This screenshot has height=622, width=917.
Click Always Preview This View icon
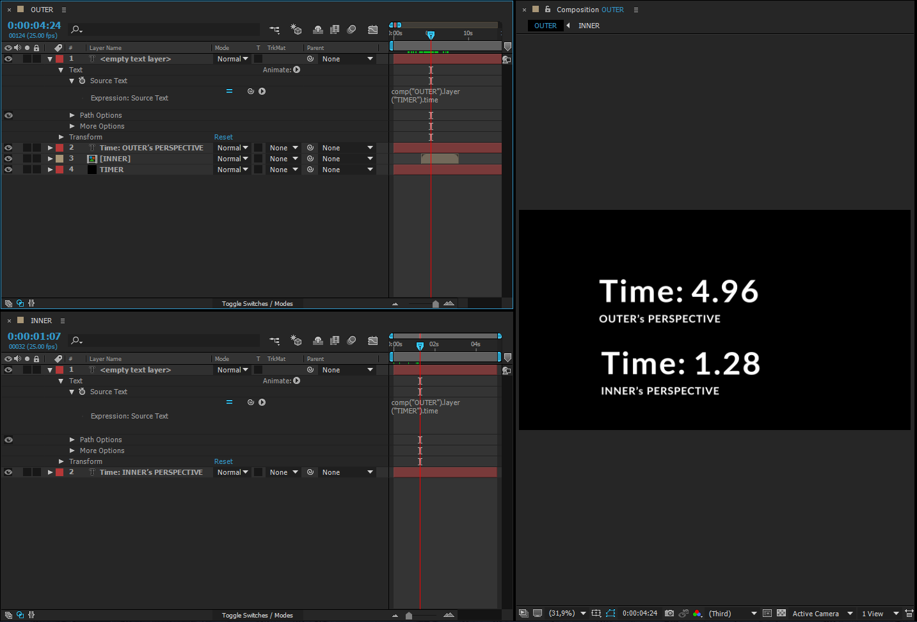coord(523,613)
